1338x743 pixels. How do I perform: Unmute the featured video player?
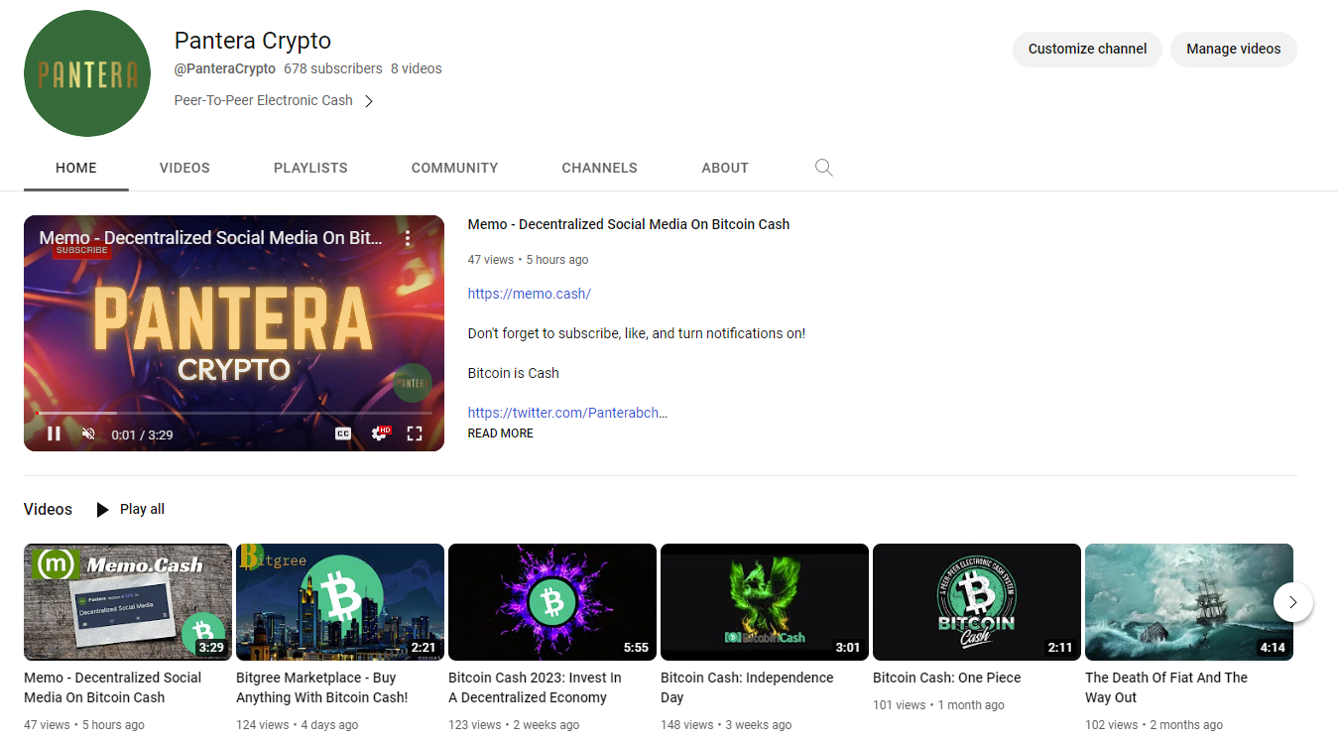click(88, 433)
